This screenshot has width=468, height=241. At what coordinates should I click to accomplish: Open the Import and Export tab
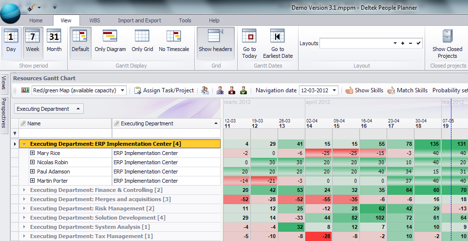pos(139,20)
